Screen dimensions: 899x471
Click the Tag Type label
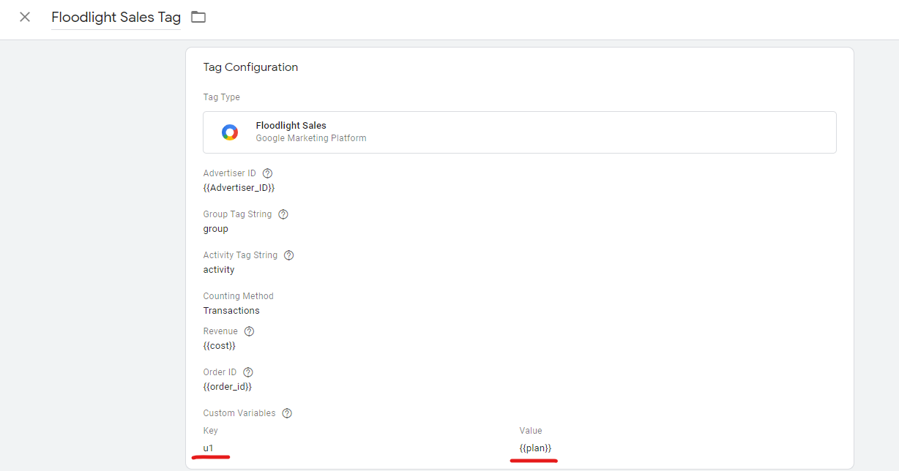[222, 97]
